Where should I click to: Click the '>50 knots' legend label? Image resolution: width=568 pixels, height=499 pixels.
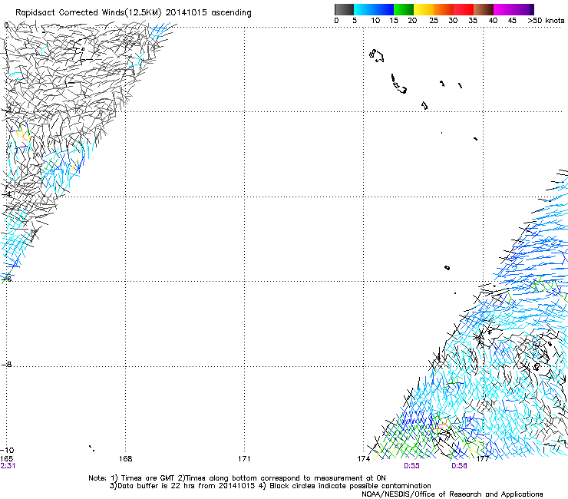546,20
